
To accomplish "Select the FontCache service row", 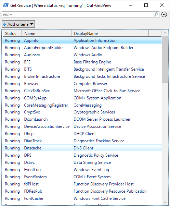I will point(82,198).
